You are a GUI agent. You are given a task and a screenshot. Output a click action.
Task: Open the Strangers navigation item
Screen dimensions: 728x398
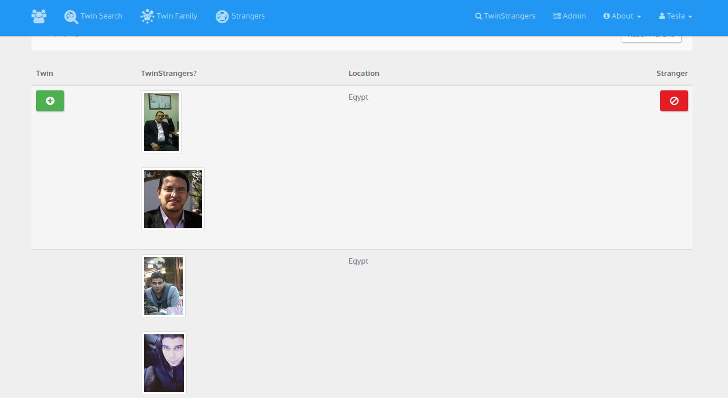(x=240, y=16)
